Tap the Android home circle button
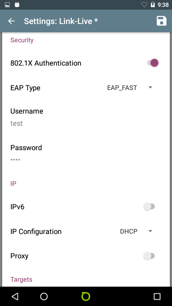172x306 pixels. [44, 296]
